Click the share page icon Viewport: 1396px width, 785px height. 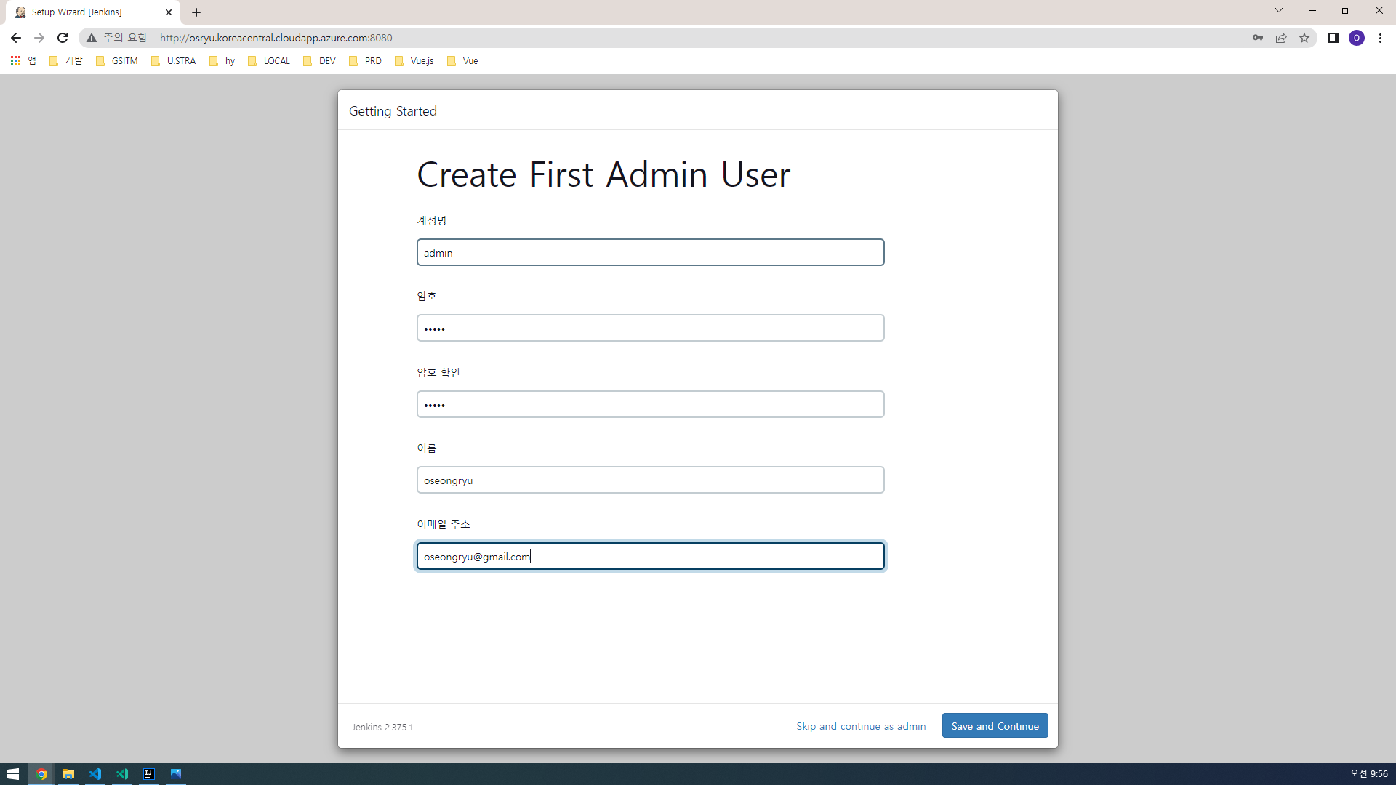1281,38
